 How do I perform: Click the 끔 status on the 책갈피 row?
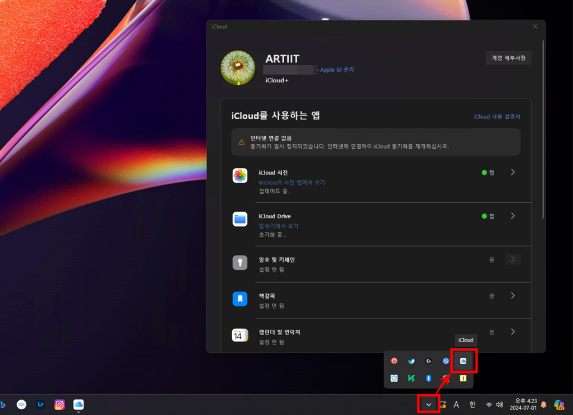click(492, 296)
